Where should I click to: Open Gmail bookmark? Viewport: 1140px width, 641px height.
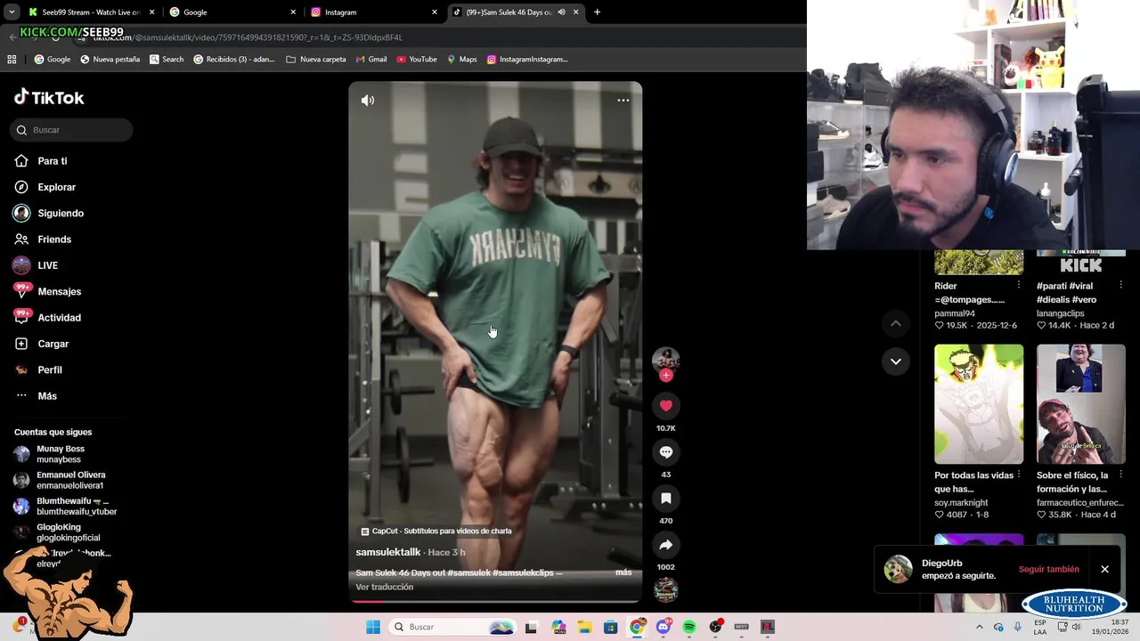pyautogui.click(x=370, y=60)
